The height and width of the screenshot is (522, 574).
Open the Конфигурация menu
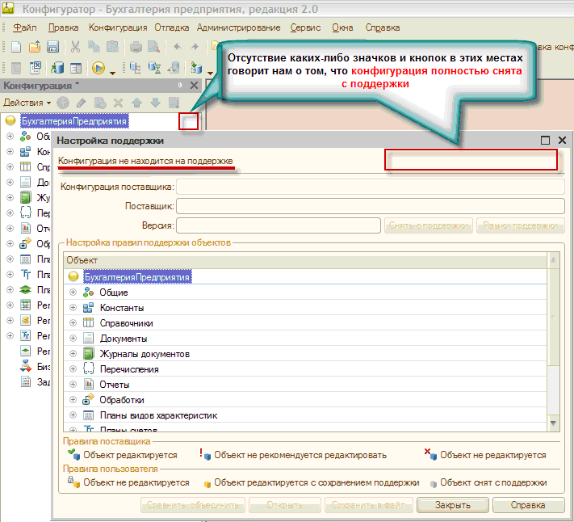pos(117,27)
